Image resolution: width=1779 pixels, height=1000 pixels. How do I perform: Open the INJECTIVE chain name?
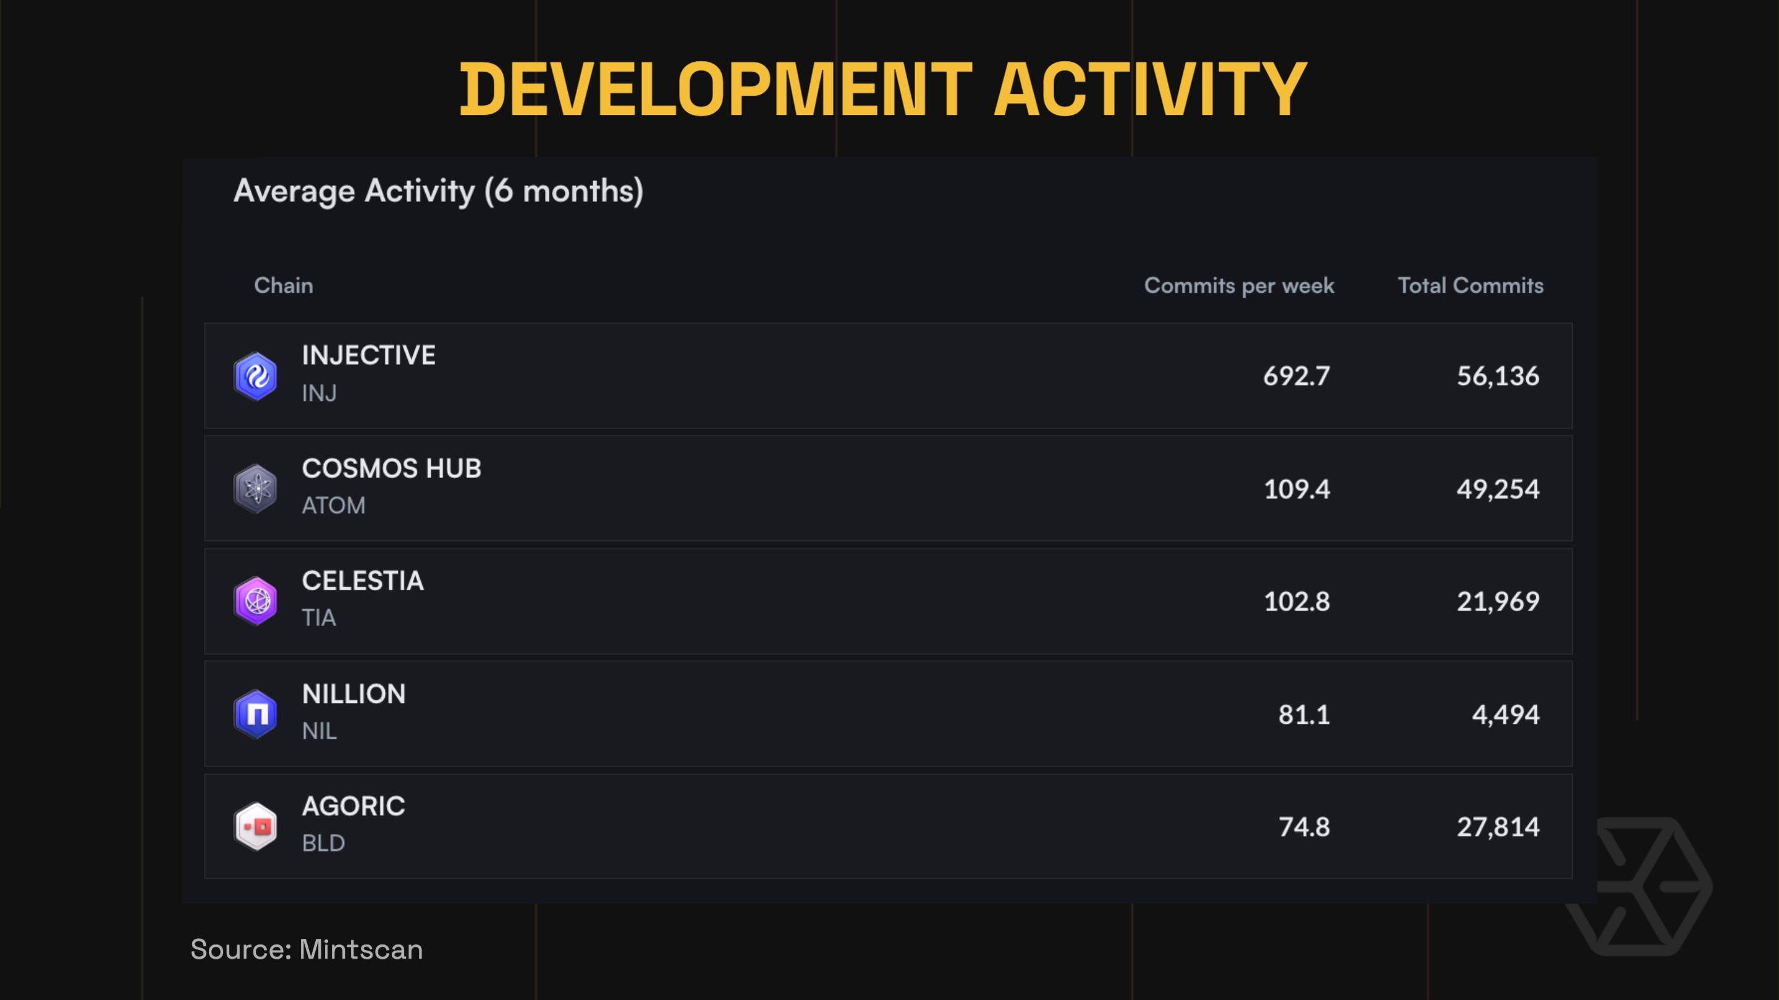(369, 355)
